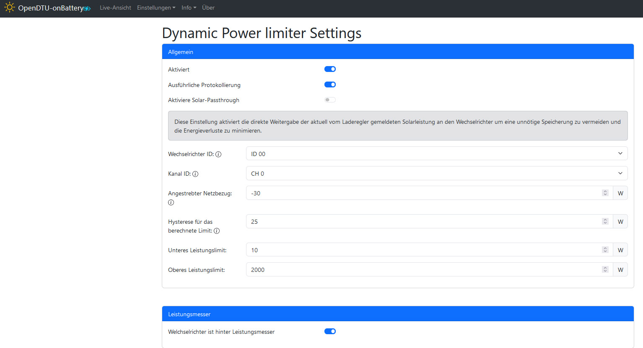Click info icon next to Kanal ID
The height and width of the screenshot is (348, 643).
(x=195, y=174)
